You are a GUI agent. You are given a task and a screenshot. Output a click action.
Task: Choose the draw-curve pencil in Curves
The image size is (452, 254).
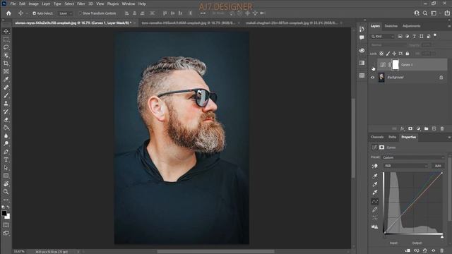375,210
